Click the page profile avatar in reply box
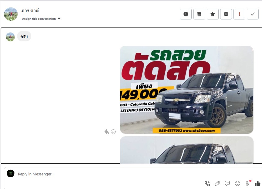The height and width of the screenshot is (189, 262). (x=11, y=174)
